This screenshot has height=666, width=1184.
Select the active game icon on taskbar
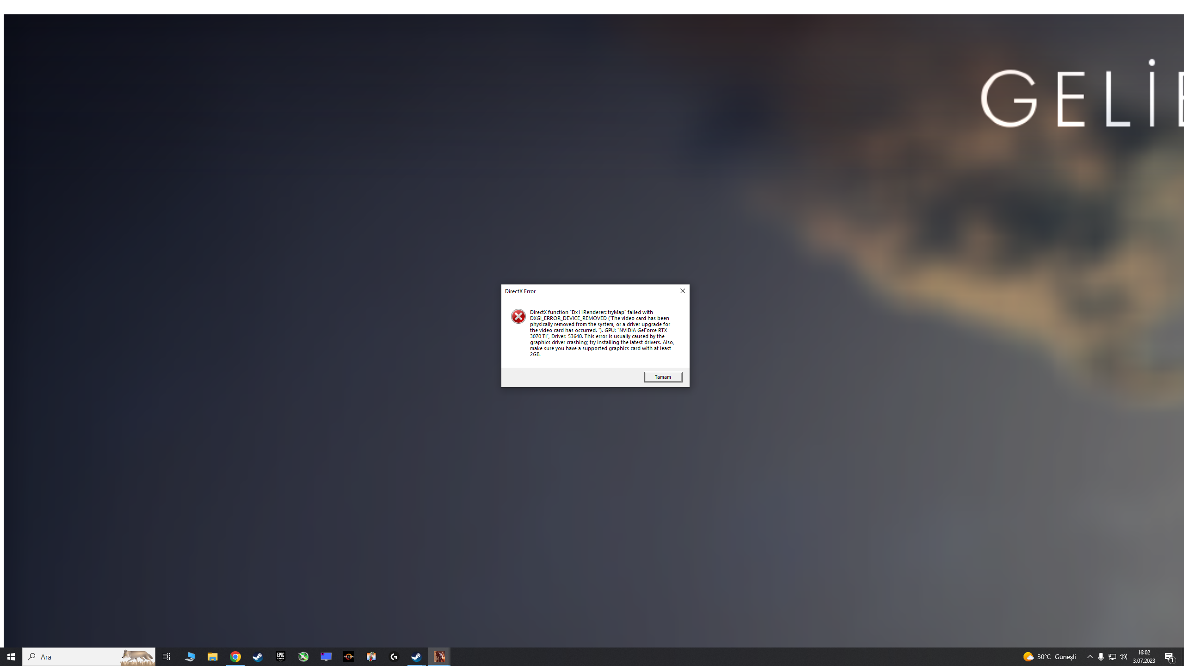tap(439, 657)
